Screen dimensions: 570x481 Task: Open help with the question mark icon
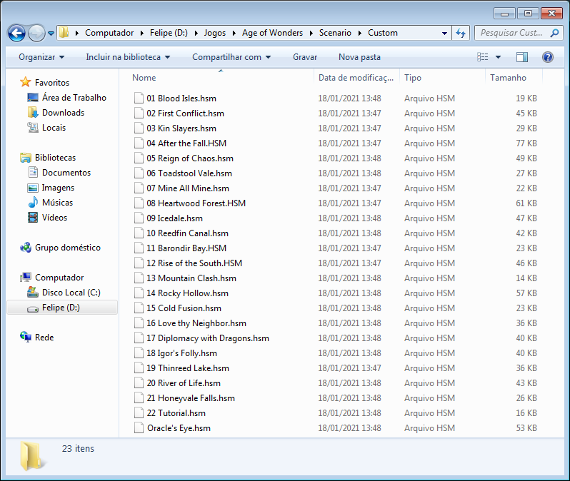547,57
